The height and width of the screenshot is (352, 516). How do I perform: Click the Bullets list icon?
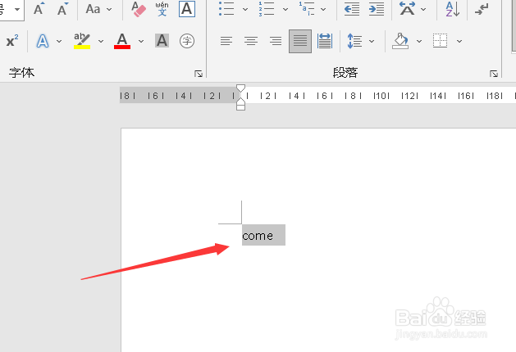coord(226,9)
